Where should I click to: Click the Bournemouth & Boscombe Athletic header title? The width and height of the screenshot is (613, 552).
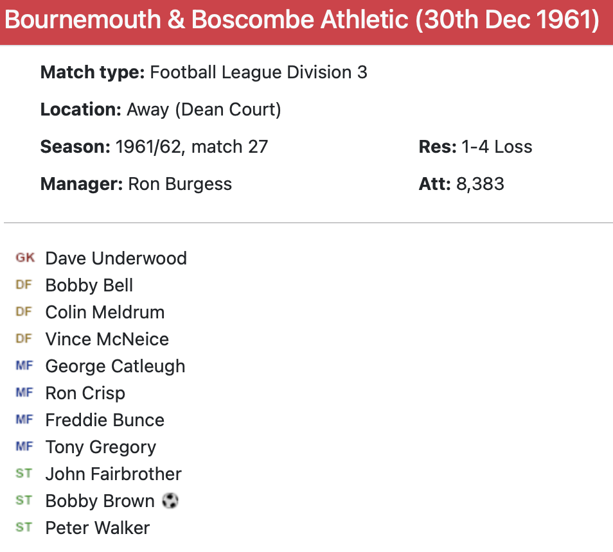point(302,20)
